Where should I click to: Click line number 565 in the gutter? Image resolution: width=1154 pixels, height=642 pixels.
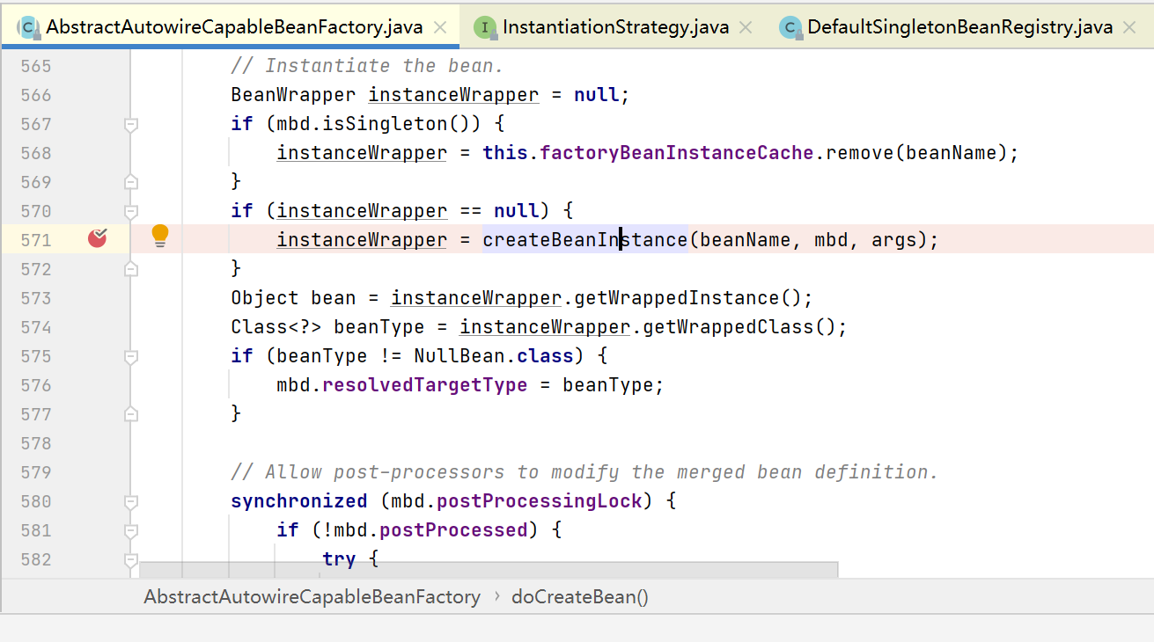(36, 66)
